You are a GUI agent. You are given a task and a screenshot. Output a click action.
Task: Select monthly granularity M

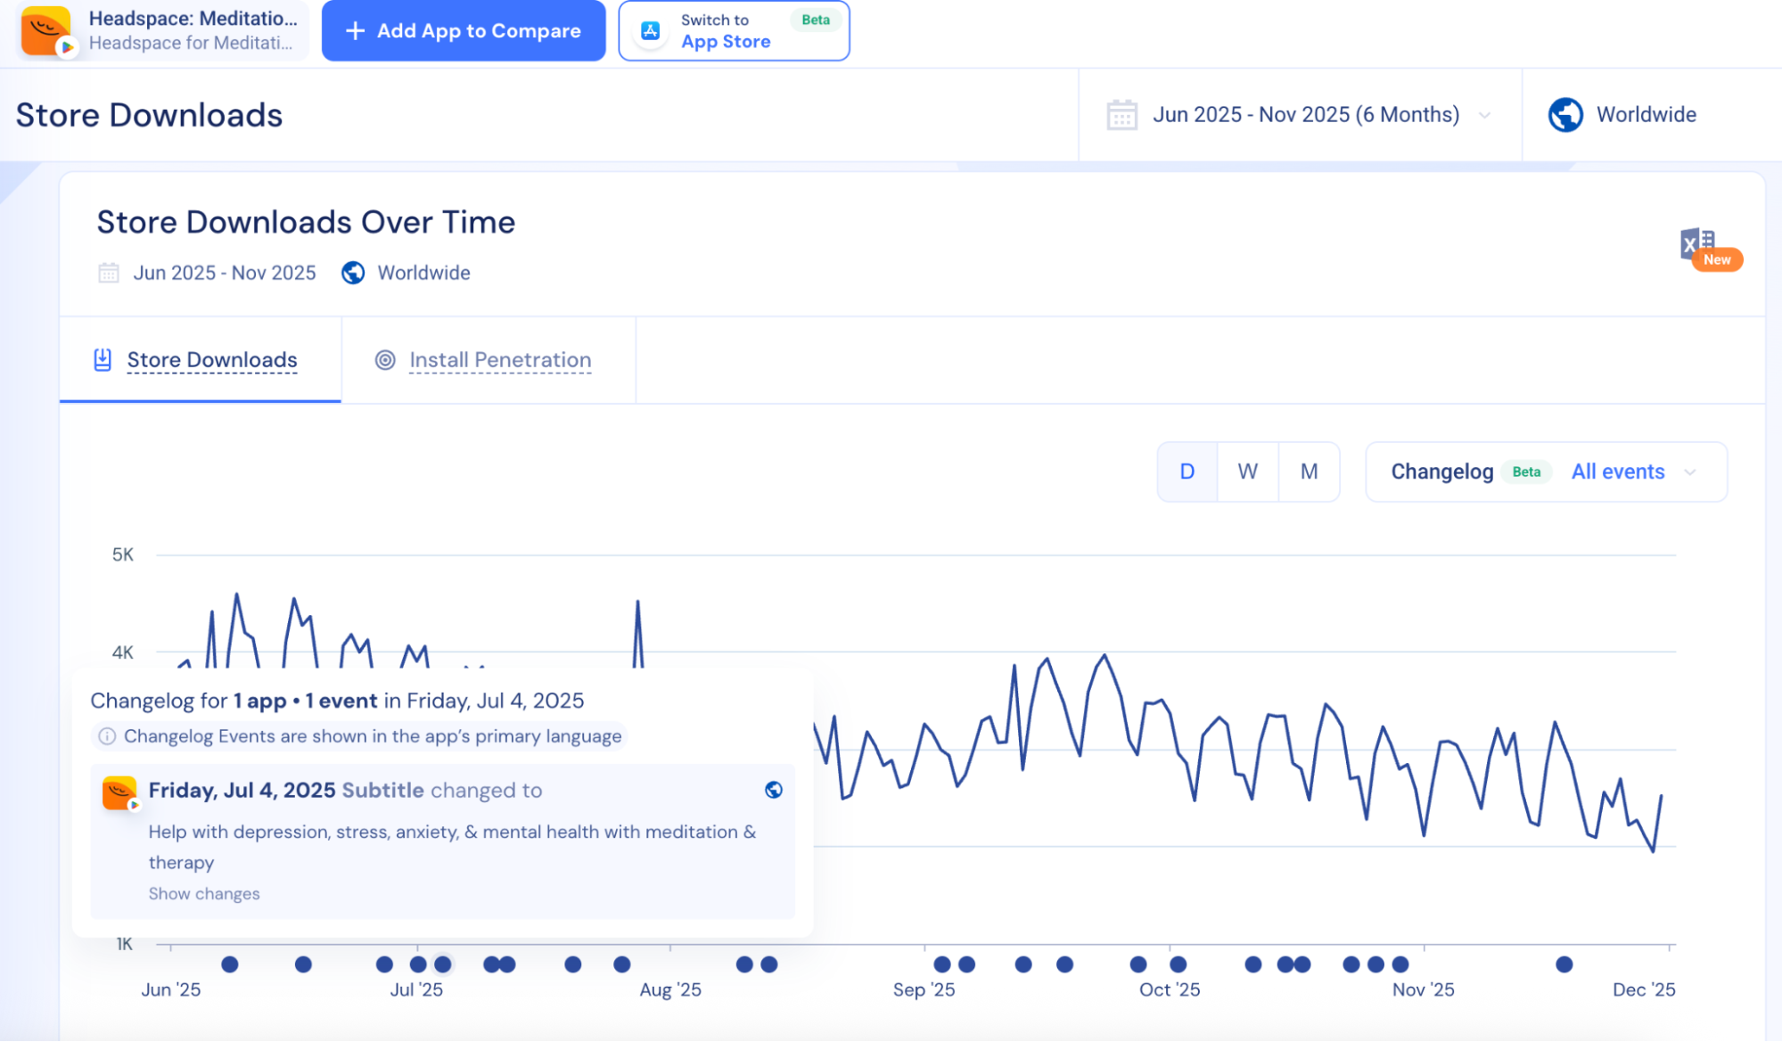[1309, 472]
